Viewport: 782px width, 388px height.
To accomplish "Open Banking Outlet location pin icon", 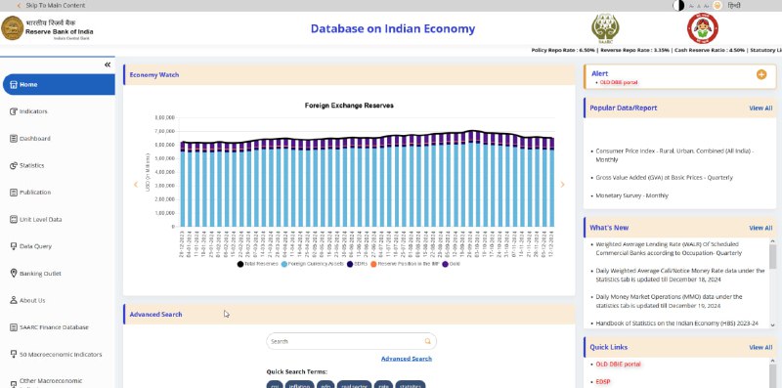I will coord(14,274).
